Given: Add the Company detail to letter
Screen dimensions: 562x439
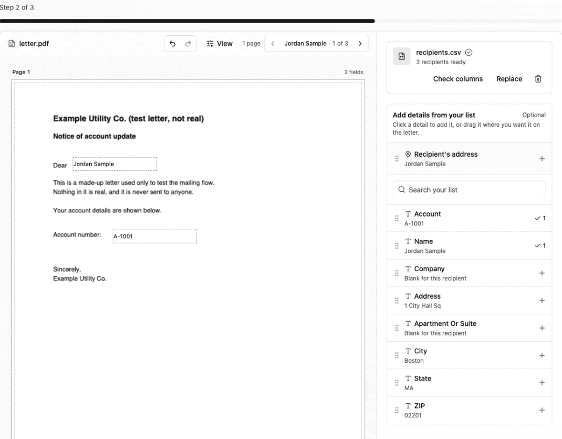Looking at the screenshot, I should (x=542, y=273).
